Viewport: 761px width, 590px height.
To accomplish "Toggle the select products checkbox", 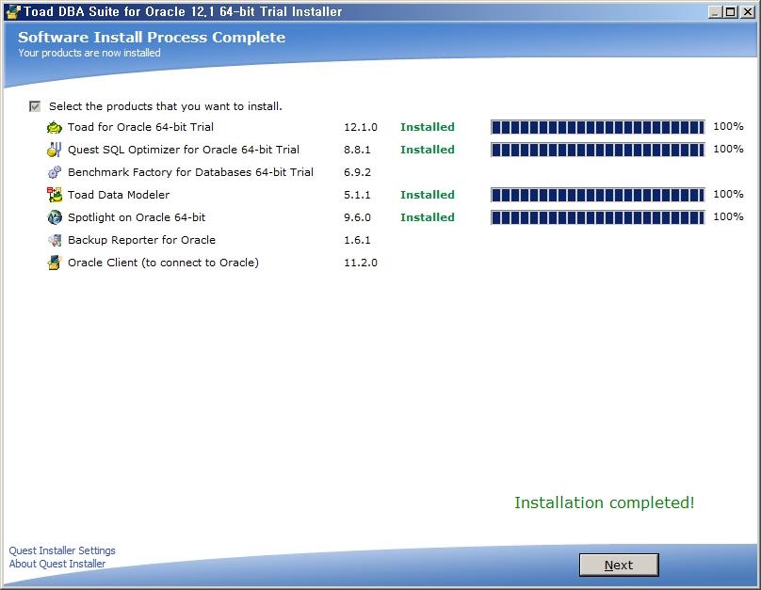I will 36,106.
